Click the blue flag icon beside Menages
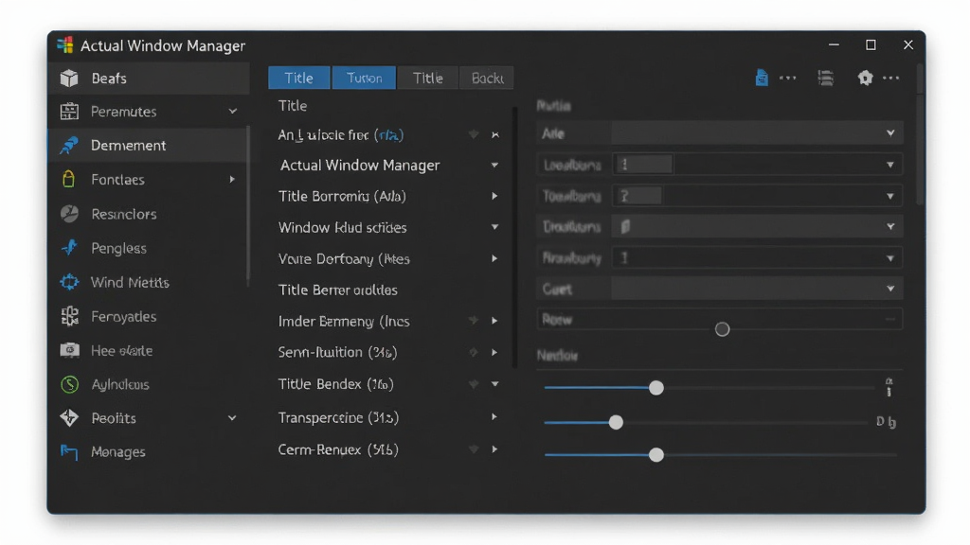 (69, 451)
